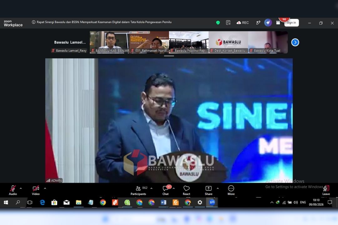This screenshot has width=338, height=225.
Task: Click the cloud REC recording indicator
Action: pyautogui.click(x=243, y=22)
